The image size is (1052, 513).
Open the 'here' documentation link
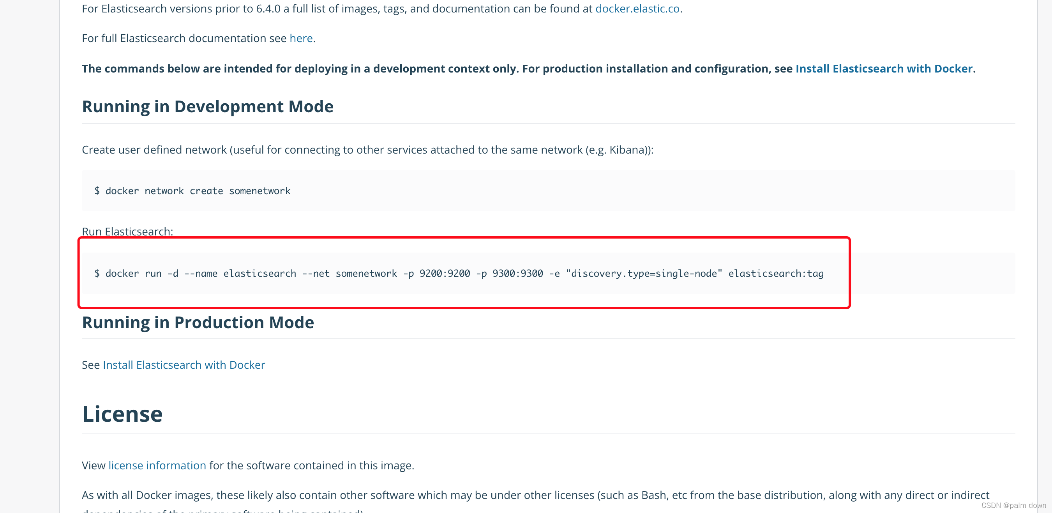(x=301, y=38)
